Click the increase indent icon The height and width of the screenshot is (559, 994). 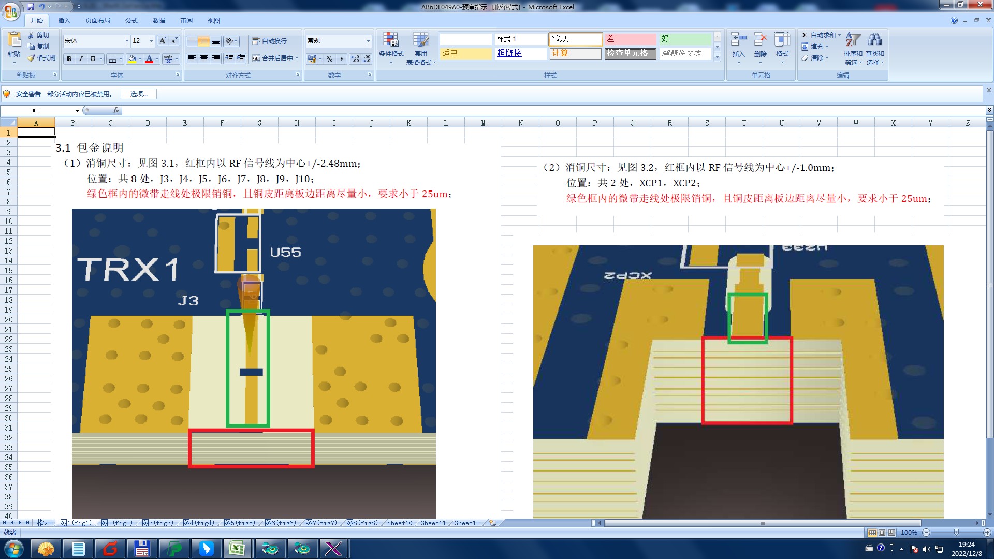coord(241,58)
